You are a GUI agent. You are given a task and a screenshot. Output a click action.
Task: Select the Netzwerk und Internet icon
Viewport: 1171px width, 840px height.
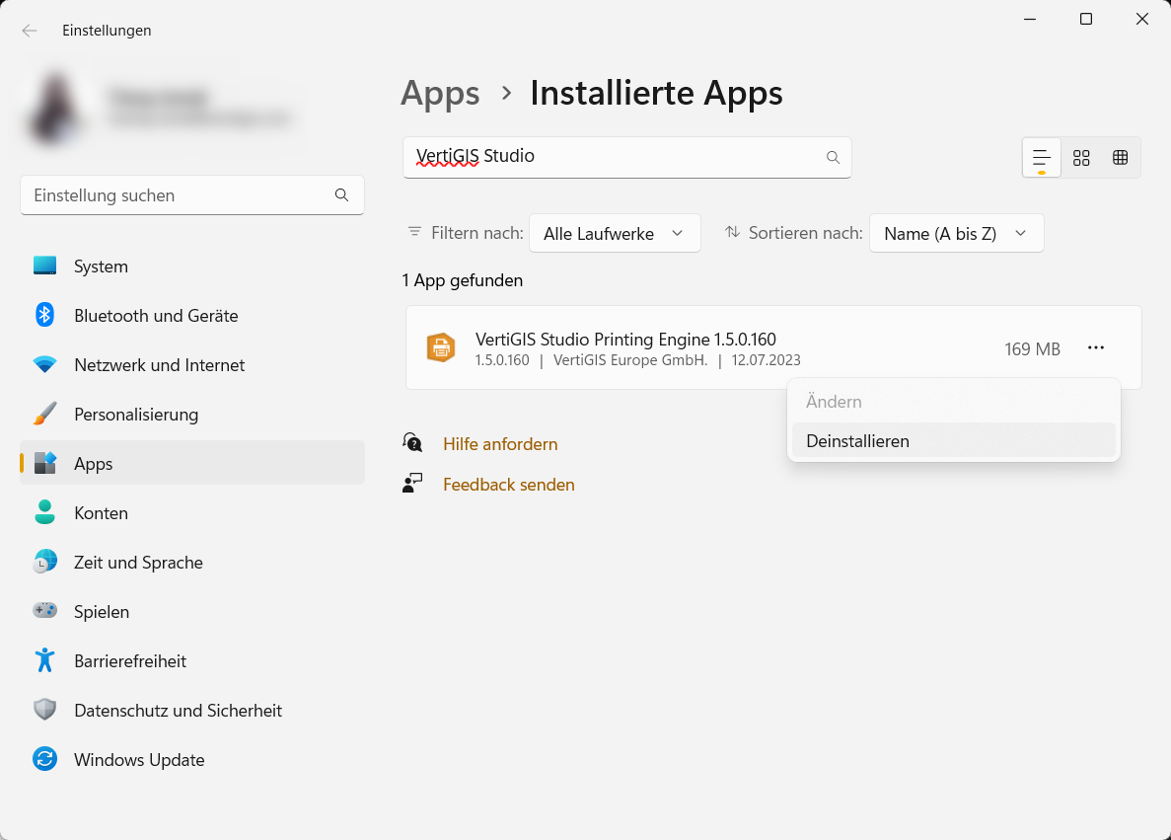click(x=44, y=364)
